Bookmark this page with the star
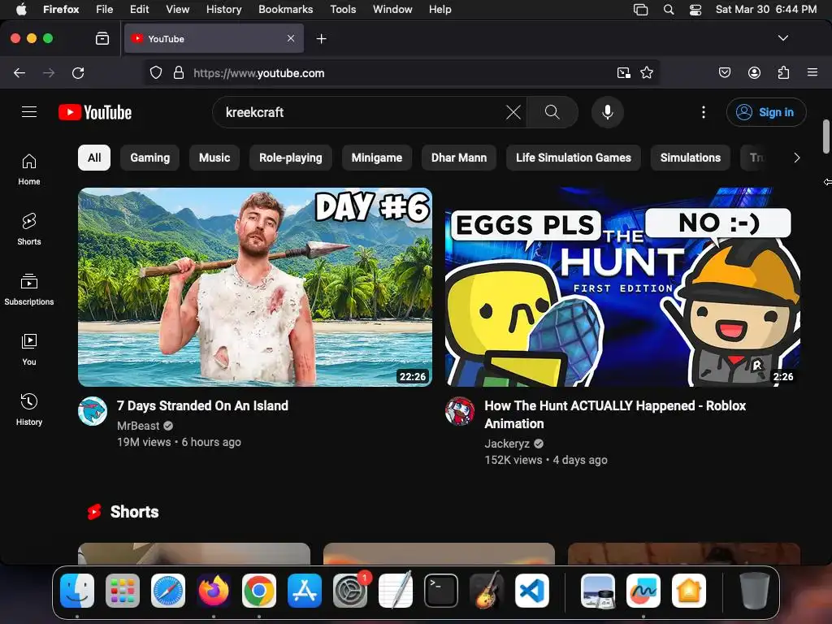This screenshot has width=832, height=624. 646,72
